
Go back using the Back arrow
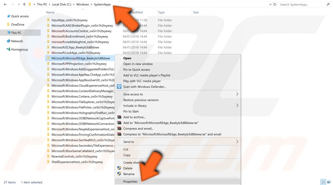tap(5, 4)
